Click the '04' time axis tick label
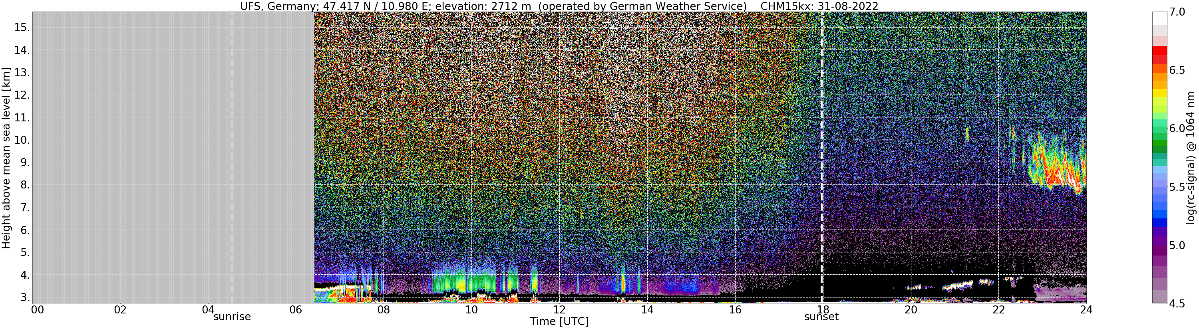Viewport: 1199px width, 329px height. 208,310
